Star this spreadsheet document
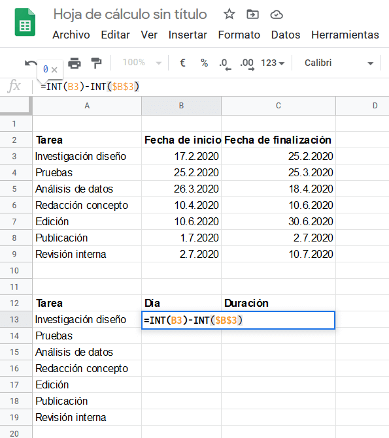Viewport: 389px width, 438px height. coord(229,14)
